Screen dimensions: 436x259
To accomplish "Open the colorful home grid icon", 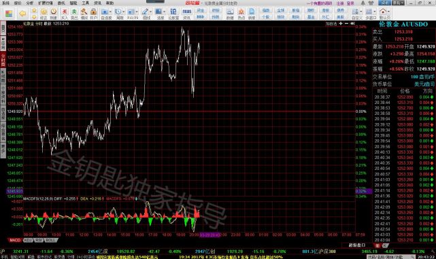I will (x=9, y=14).
